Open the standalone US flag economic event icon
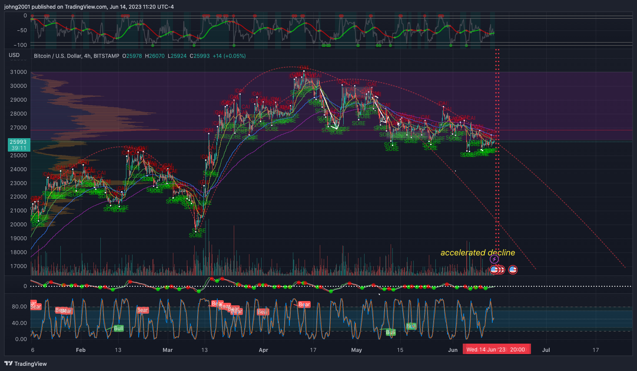637x371 pixels. [x=513, y=270]
